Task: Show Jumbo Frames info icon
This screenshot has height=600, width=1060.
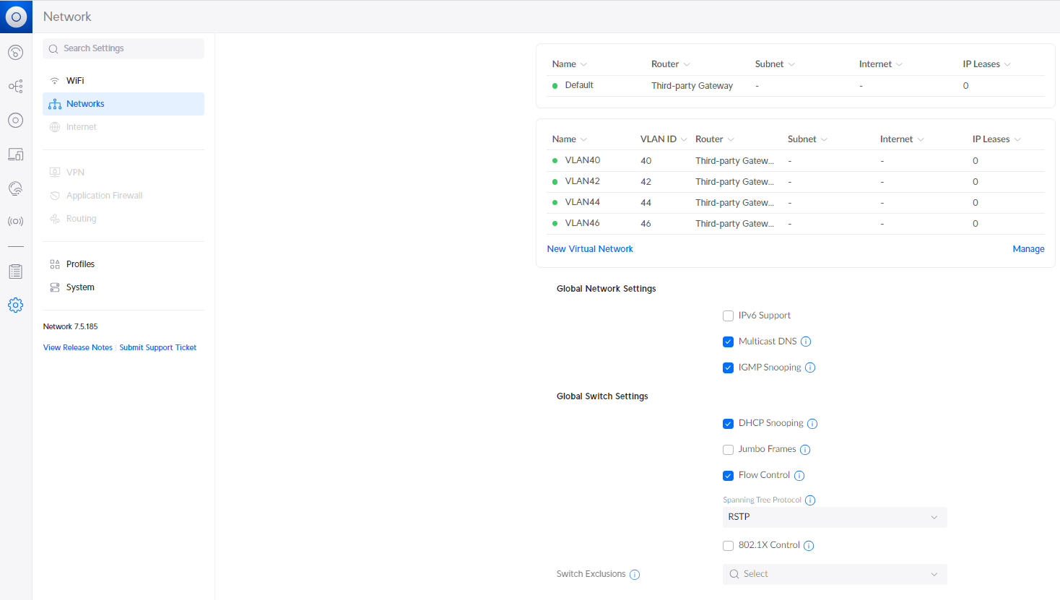Action: click(x=805, y=450)
